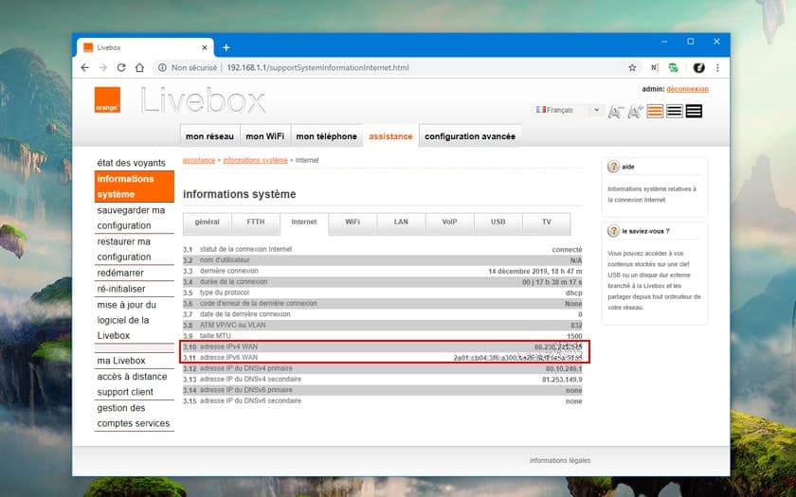Viewport: 796px width, 497px height.
Task: Click the site info icon before Non sécurisé
Action: click(161, 67)
